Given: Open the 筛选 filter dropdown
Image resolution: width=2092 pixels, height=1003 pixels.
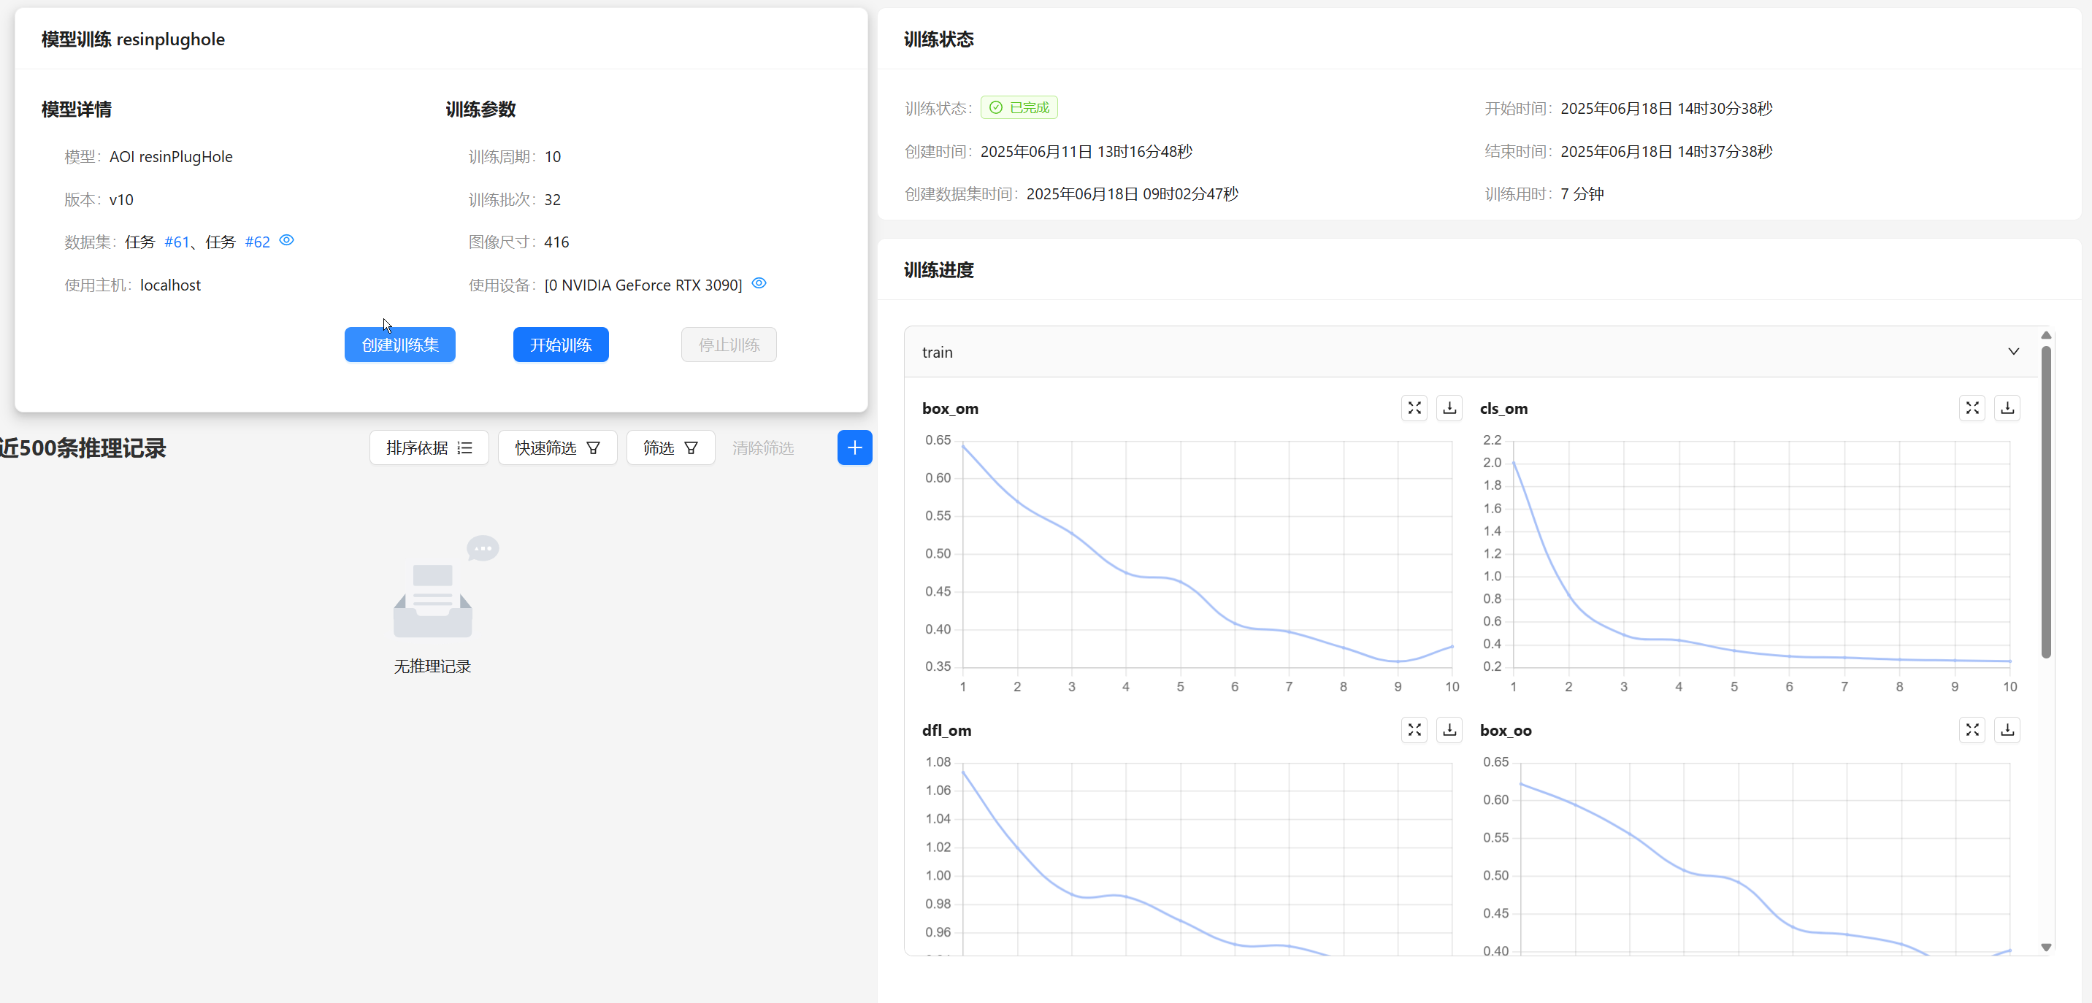Looking at the screenshot, I should (670, 447).
